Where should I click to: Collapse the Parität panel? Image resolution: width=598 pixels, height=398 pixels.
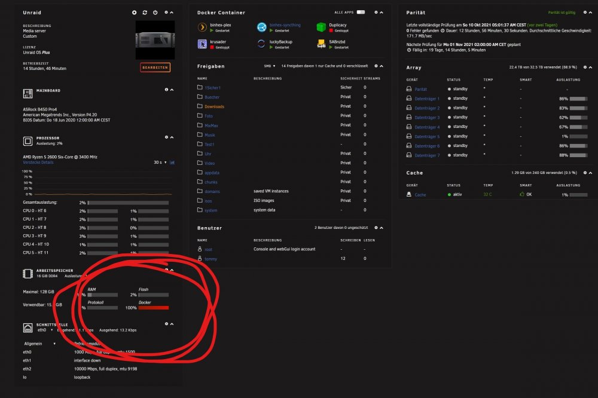pyautogui.click(x=591, y=13)
